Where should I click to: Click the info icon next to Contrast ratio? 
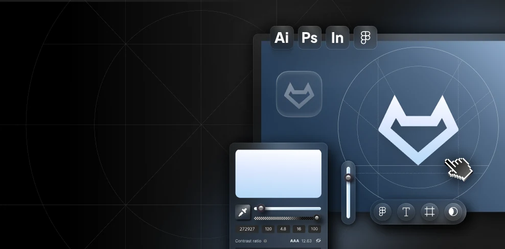point(265,241)
